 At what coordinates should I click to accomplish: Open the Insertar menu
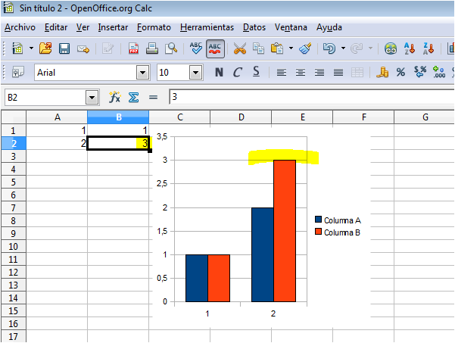(113, 27)
